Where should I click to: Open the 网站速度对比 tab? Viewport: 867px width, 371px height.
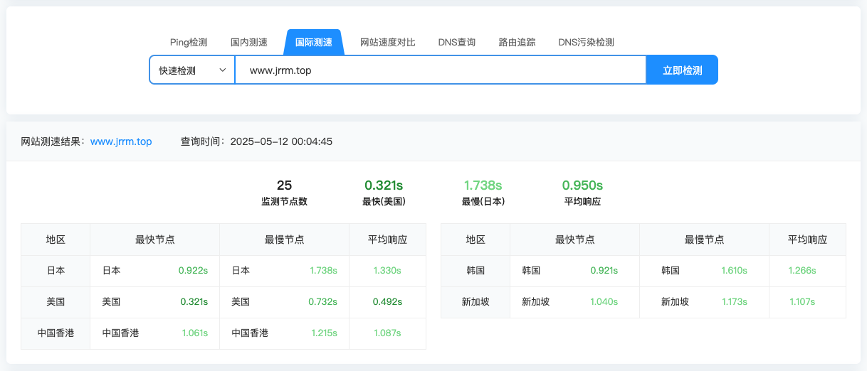click(388, 43)
